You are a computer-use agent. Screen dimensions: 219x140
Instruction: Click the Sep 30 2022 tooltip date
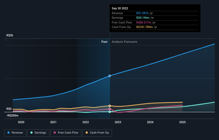pyautogui.click(x=120, y=8)
